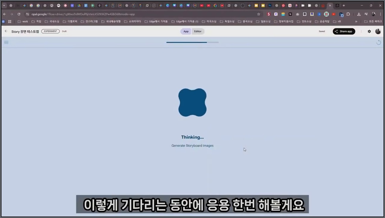This screenshot has height=218, width=385.
Task: Open the 적립 bookmarks folder
Action: tap(36, 22)
